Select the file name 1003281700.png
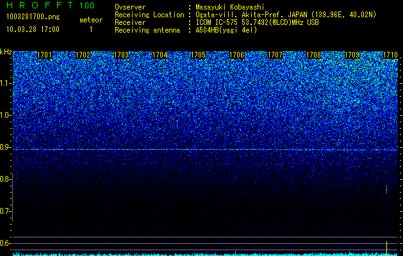 pyautogui.click(x=33, y=17)
